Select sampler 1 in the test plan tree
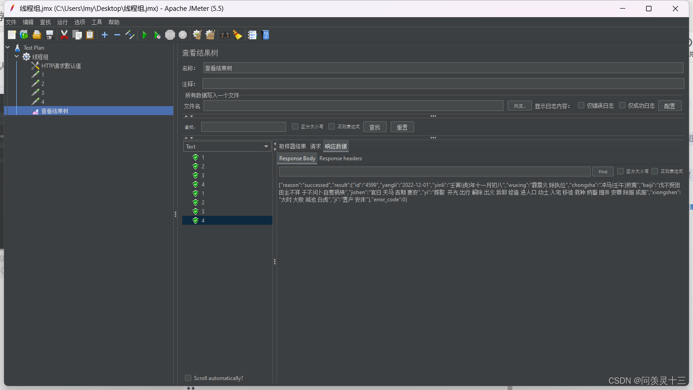693x390 pixels. (x=38, y=74)
